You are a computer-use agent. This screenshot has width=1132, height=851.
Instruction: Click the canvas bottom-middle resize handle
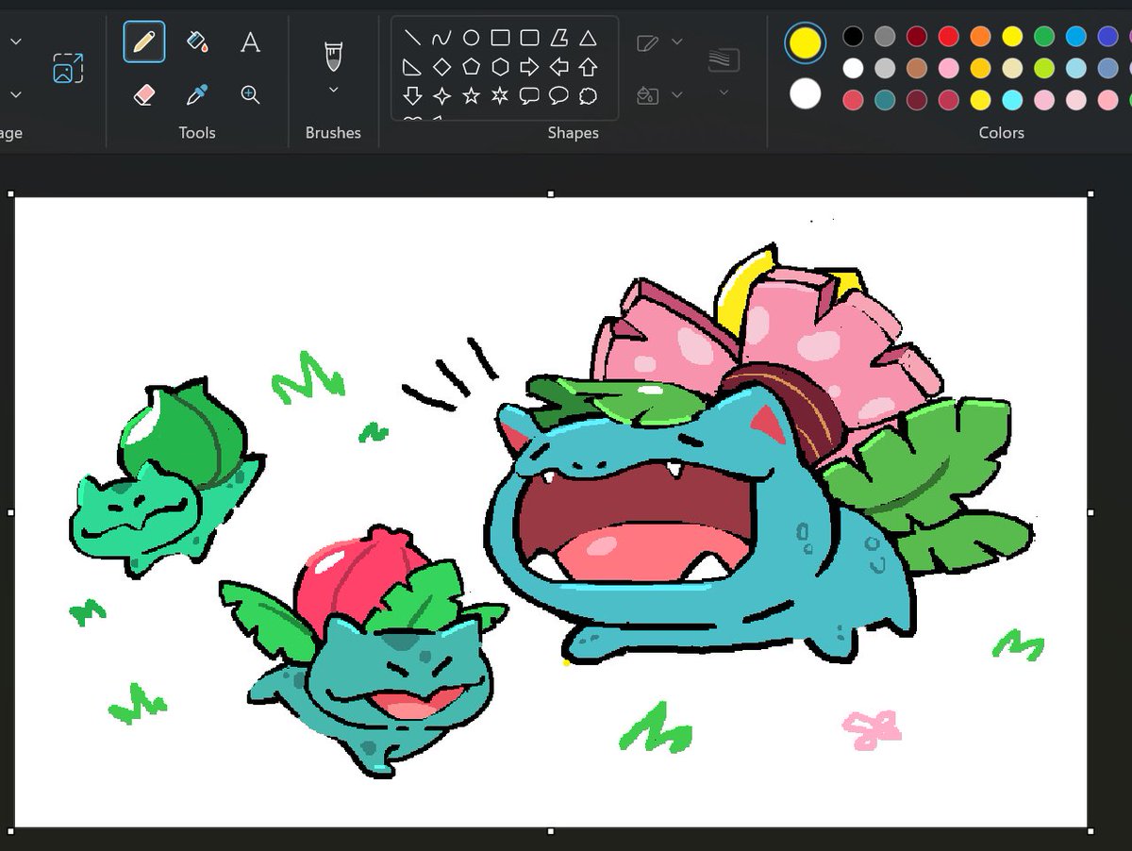pos(551,831)
